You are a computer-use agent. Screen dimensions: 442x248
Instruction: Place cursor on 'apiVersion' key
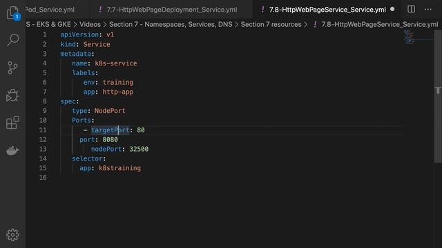[x=79, y=34]
